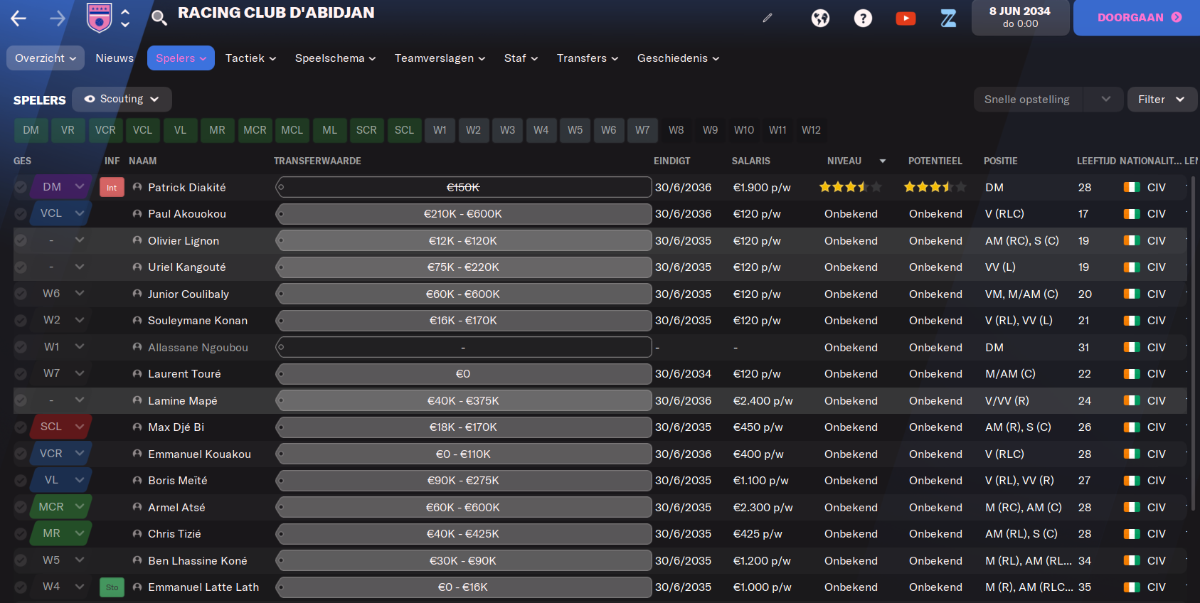Toggle selection checkbox for Max Djé Bi
Viewport: 1200px width, 603px height.
pyautogui.click(x=21, y=427)
